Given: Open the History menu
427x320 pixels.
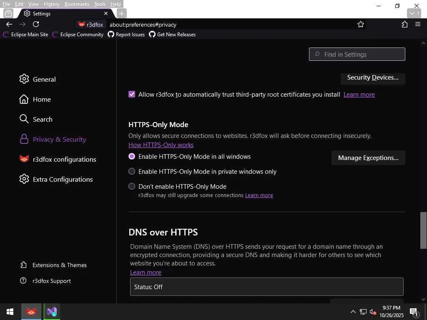Looking at the screenshot, I should [x=51, y=4].
